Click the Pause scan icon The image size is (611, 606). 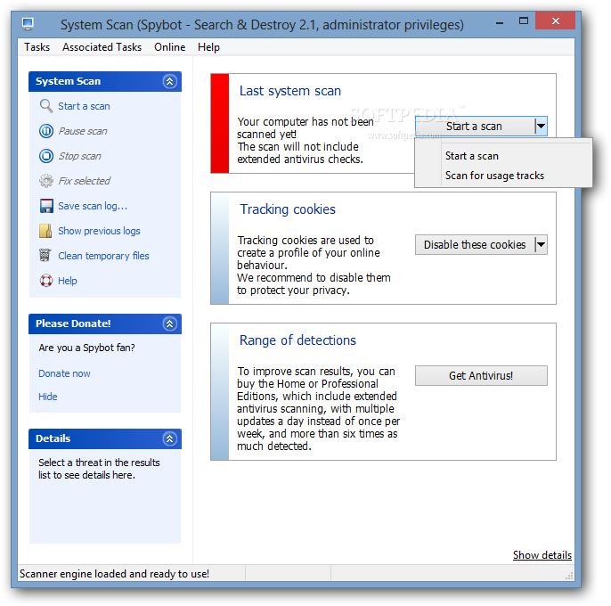46,131
